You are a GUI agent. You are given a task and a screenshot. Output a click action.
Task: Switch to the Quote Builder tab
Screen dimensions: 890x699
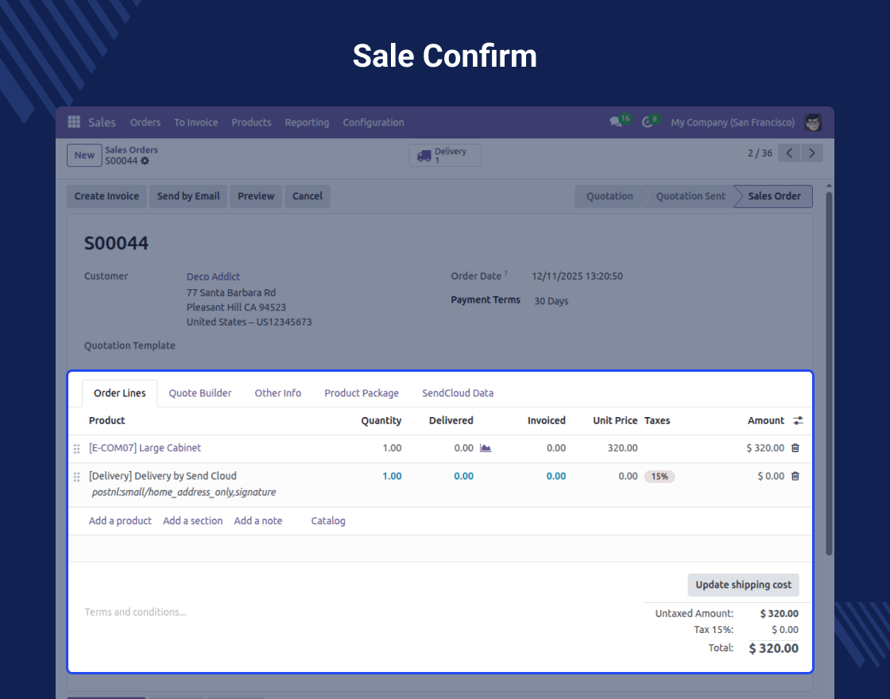click(200, 393)
